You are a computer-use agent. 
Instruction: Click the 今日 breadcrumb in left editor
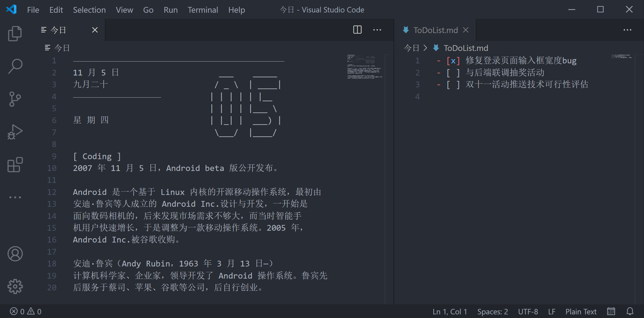point(62,48)
